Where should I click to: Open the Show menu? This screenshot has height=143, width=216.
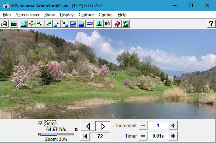(50, 15)
